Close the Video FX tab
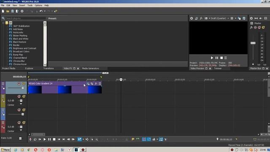 pyautogui.click(x=78, y=68)
